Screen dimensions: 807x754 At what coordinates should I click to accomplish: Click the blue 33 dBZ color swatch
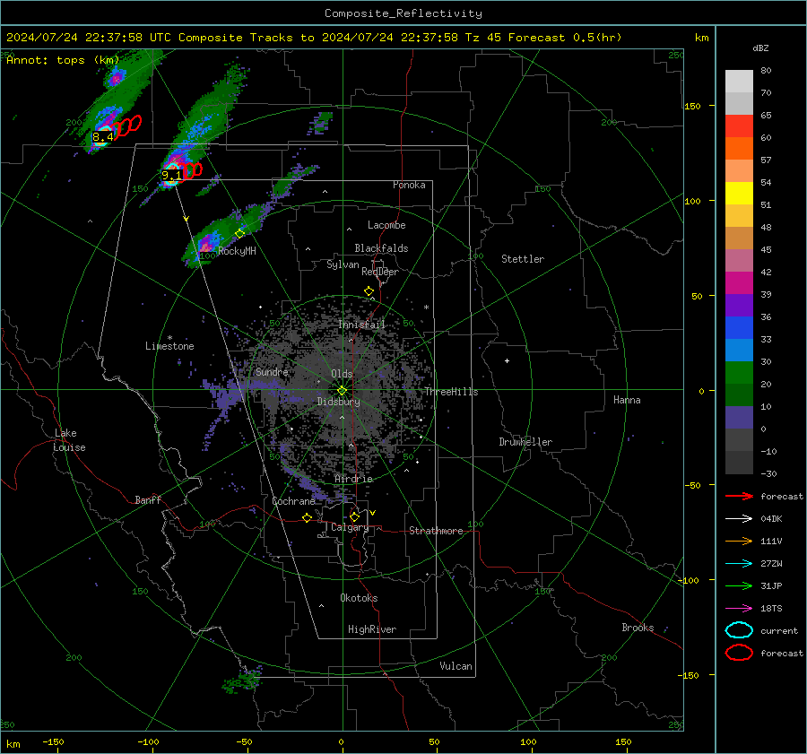[739, 328]
